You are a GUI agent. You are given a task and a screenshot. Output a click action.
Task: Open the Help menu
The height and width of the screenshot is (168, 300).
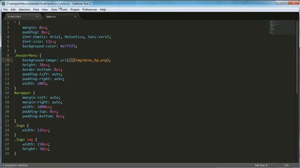103,9
